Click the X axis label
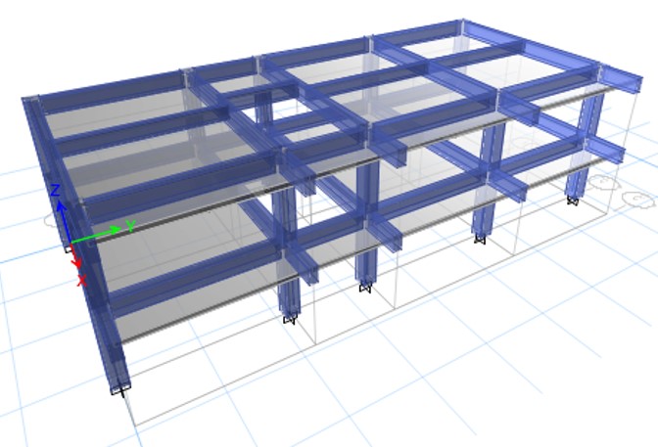 click(x=81, y=281)
